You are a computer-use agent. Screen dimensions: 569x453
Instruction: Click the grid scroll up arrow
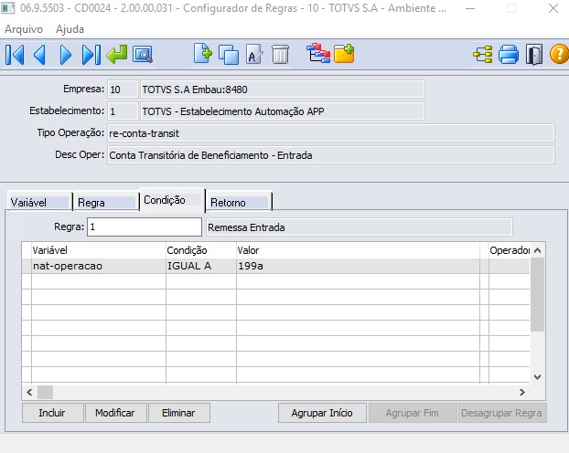[x=537, y=250]
